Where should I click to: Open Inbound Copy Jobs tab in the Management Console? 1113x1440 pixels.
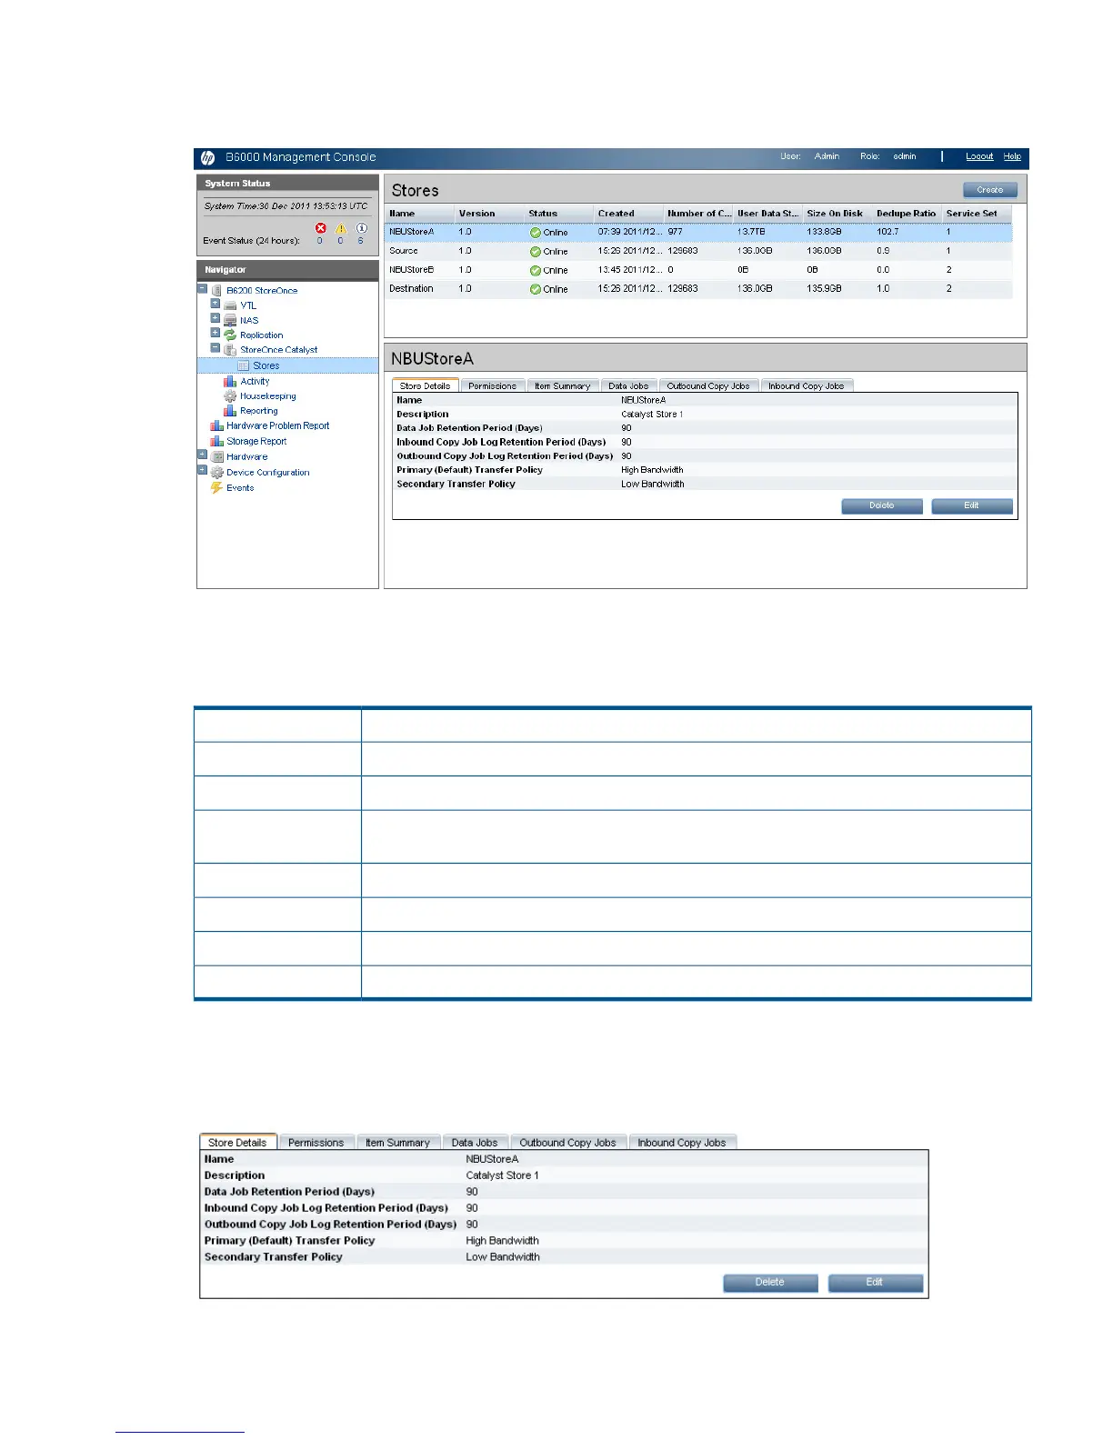click(x=807, y=385)
